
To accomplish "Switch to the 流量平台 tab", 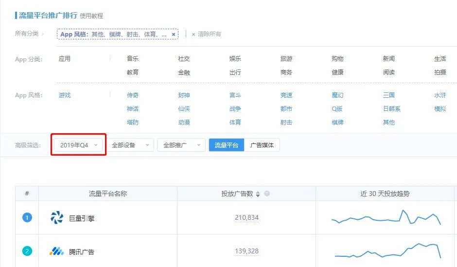I will click(227, 145).
